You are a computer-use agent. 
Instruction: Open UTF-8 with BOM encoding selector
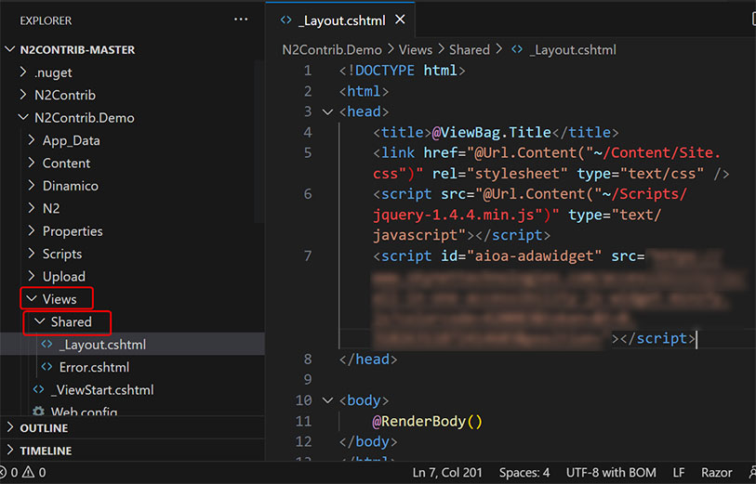point(609,473)
